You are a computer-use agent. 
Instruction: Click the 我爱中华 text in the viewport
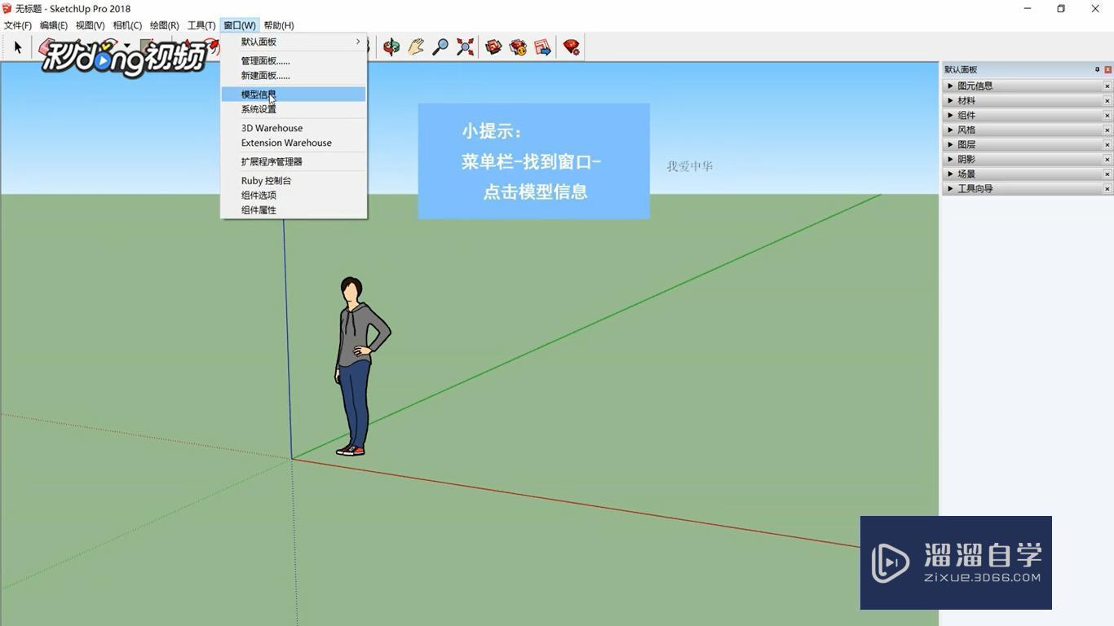point(690,166)
